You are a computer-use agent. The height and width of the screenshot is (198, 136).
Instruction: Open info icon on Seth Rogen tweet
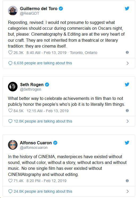[x=127, y=111]
